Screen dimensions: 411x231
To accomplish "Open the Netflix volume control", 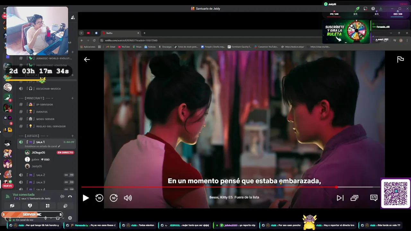I will coord(128,198).
